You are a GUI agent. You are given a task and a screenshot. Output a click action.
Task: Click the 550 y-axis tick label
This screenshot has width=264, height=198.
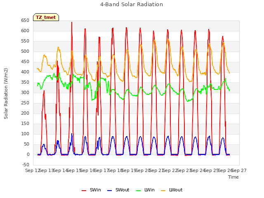pyautogui.click(x=25, y=41)
